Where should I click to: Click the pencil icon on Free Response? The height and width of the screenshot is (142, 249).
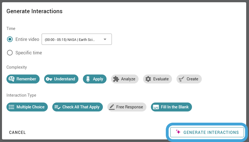[112, 107]
